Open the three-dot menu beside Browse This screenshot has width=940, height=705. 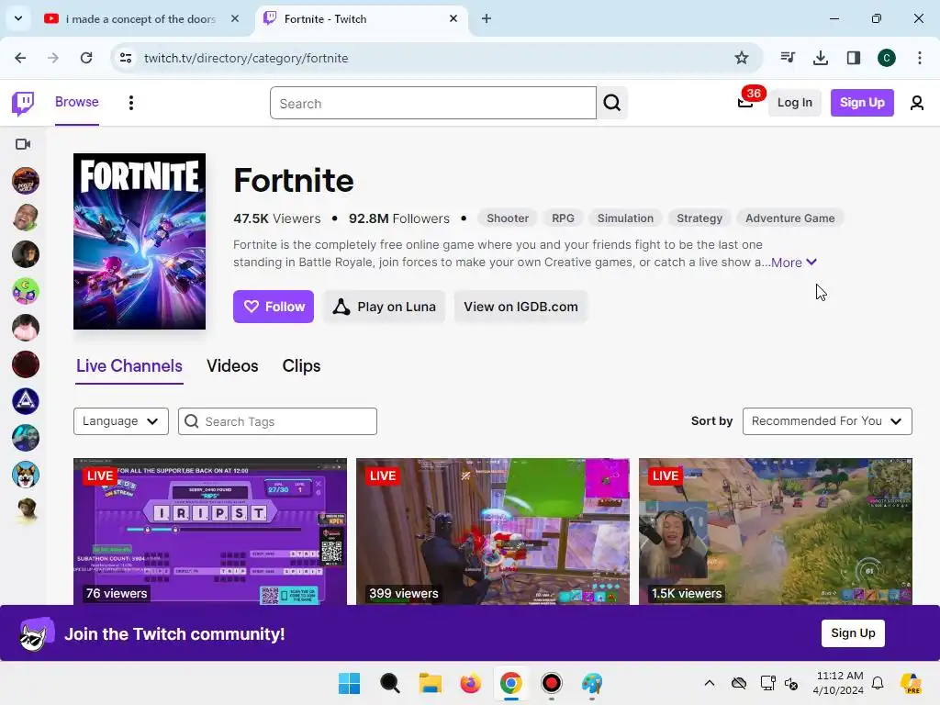click(130, 103)
